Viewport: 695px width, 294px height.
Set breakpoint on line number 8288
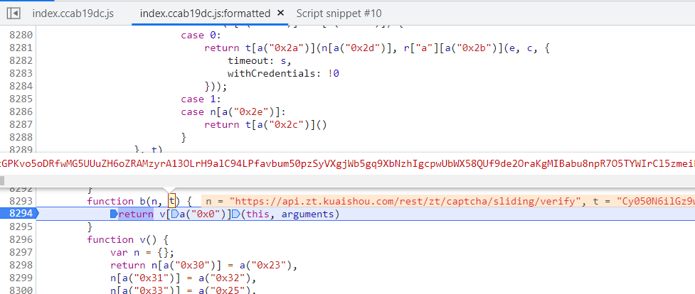(21, 137)
